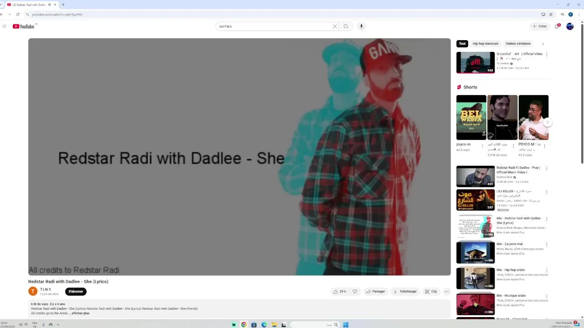Open the PSYCO M short thumbnail
This screenshot has height=328, width=584.
[x=533, y=118]
